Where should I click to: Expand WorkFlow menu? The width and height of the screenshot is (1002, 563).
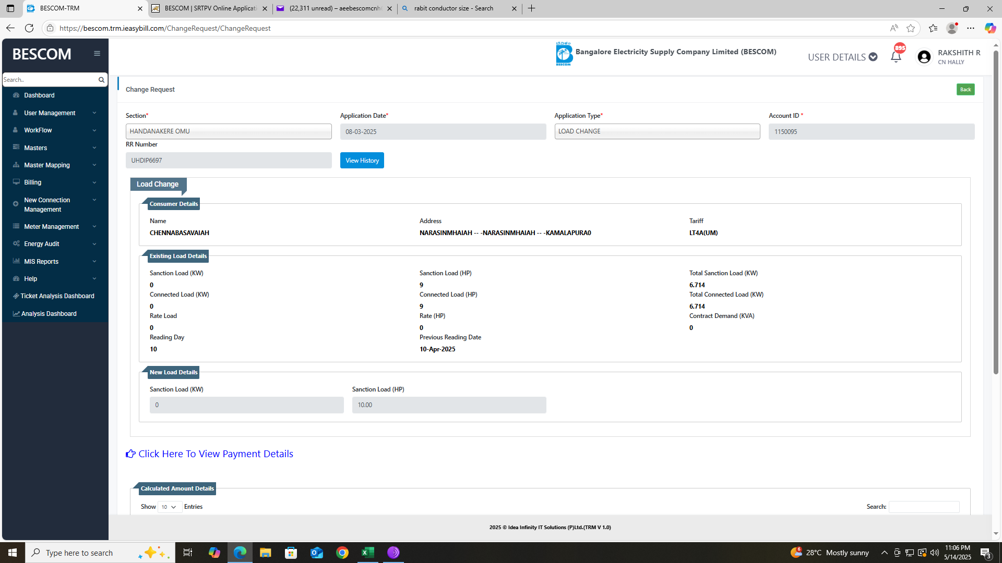55,130
